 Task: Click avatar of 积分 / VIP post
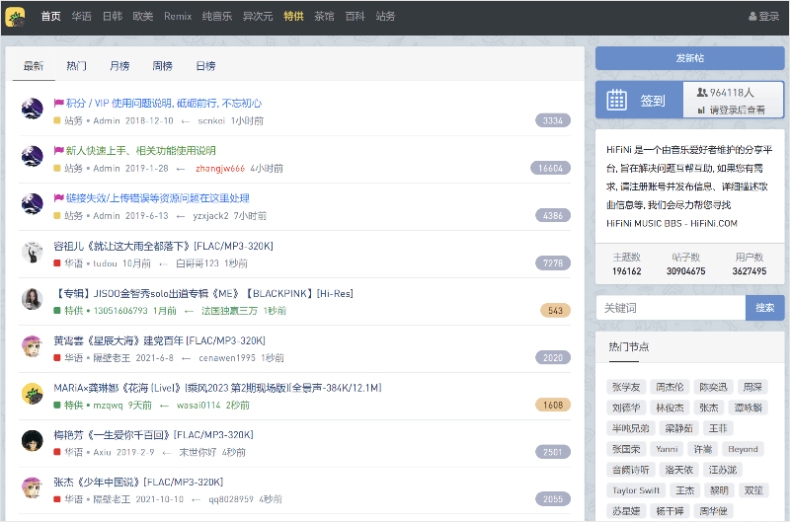click(33, 109)
